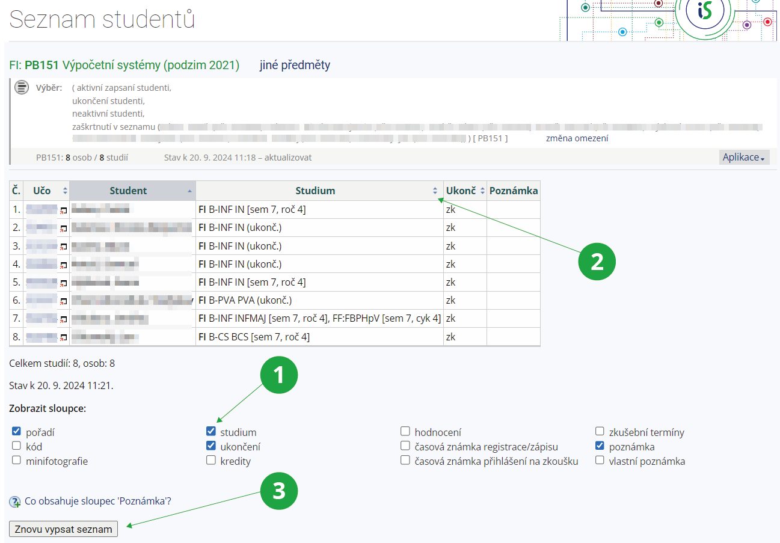
Task: Click the sort arrows in the Studium column
Action: pos(435,191)
